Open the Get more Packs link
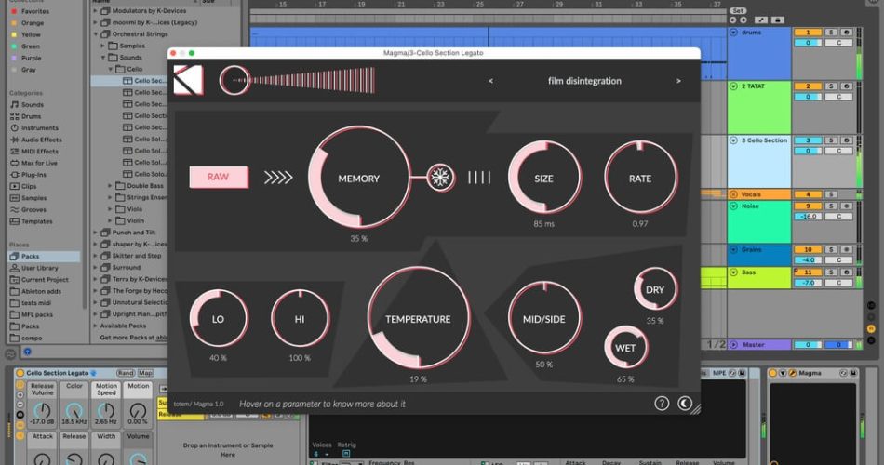 click(x=134, y=338)
